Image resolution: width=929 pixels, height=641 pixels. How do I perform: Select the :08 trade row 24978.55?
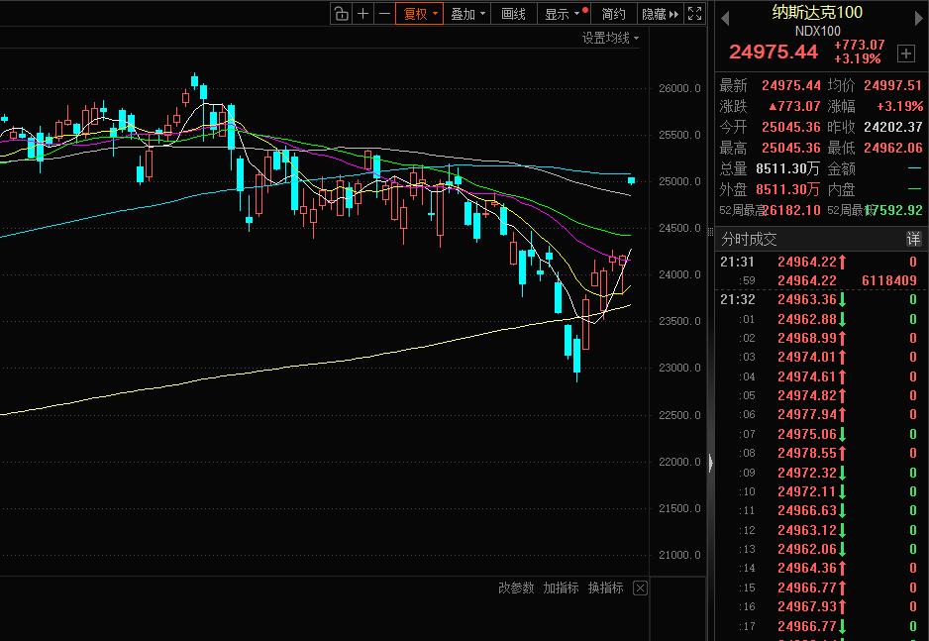[x=821, y=453]
